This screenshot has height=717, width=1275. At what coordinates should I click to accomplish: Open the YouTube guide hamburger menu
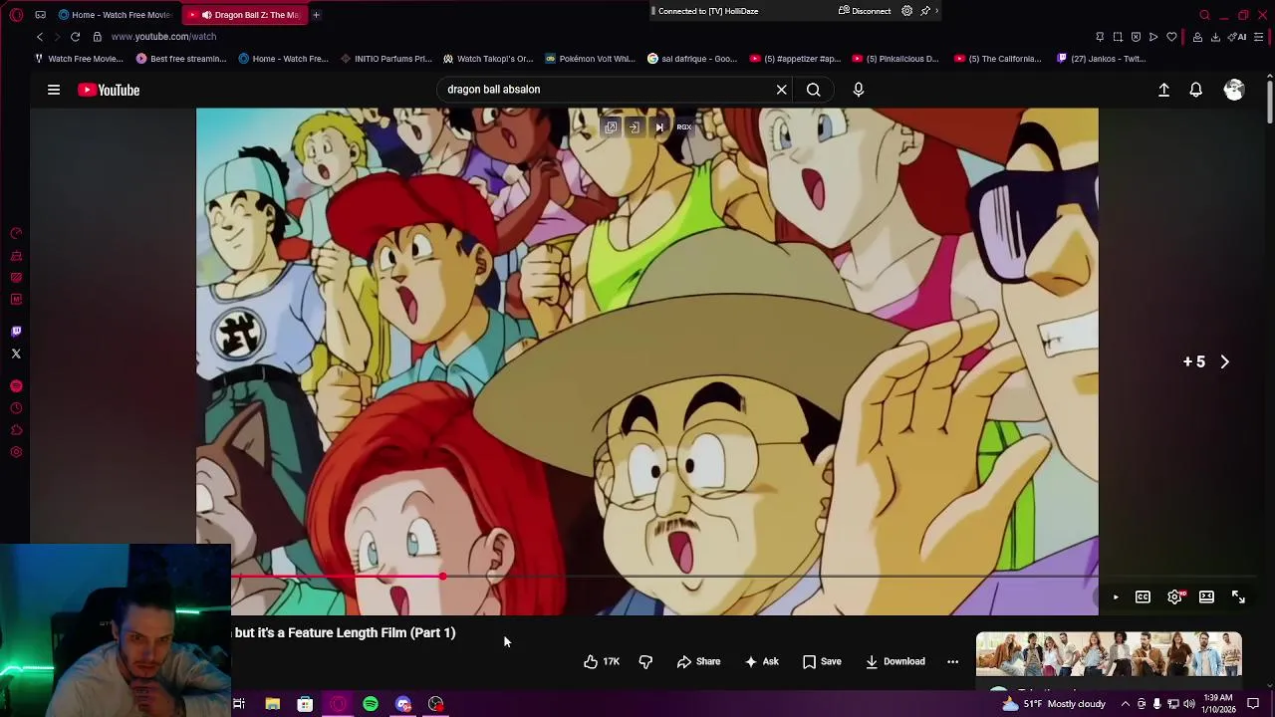click(54, 90)
